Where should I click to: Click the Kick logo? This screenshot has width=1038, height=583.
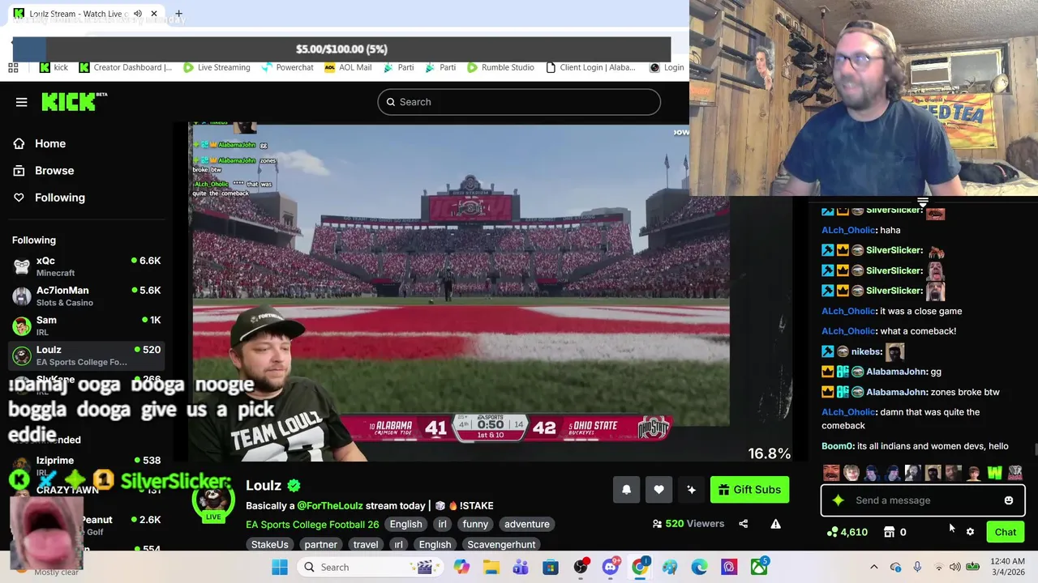coord(74,101)
